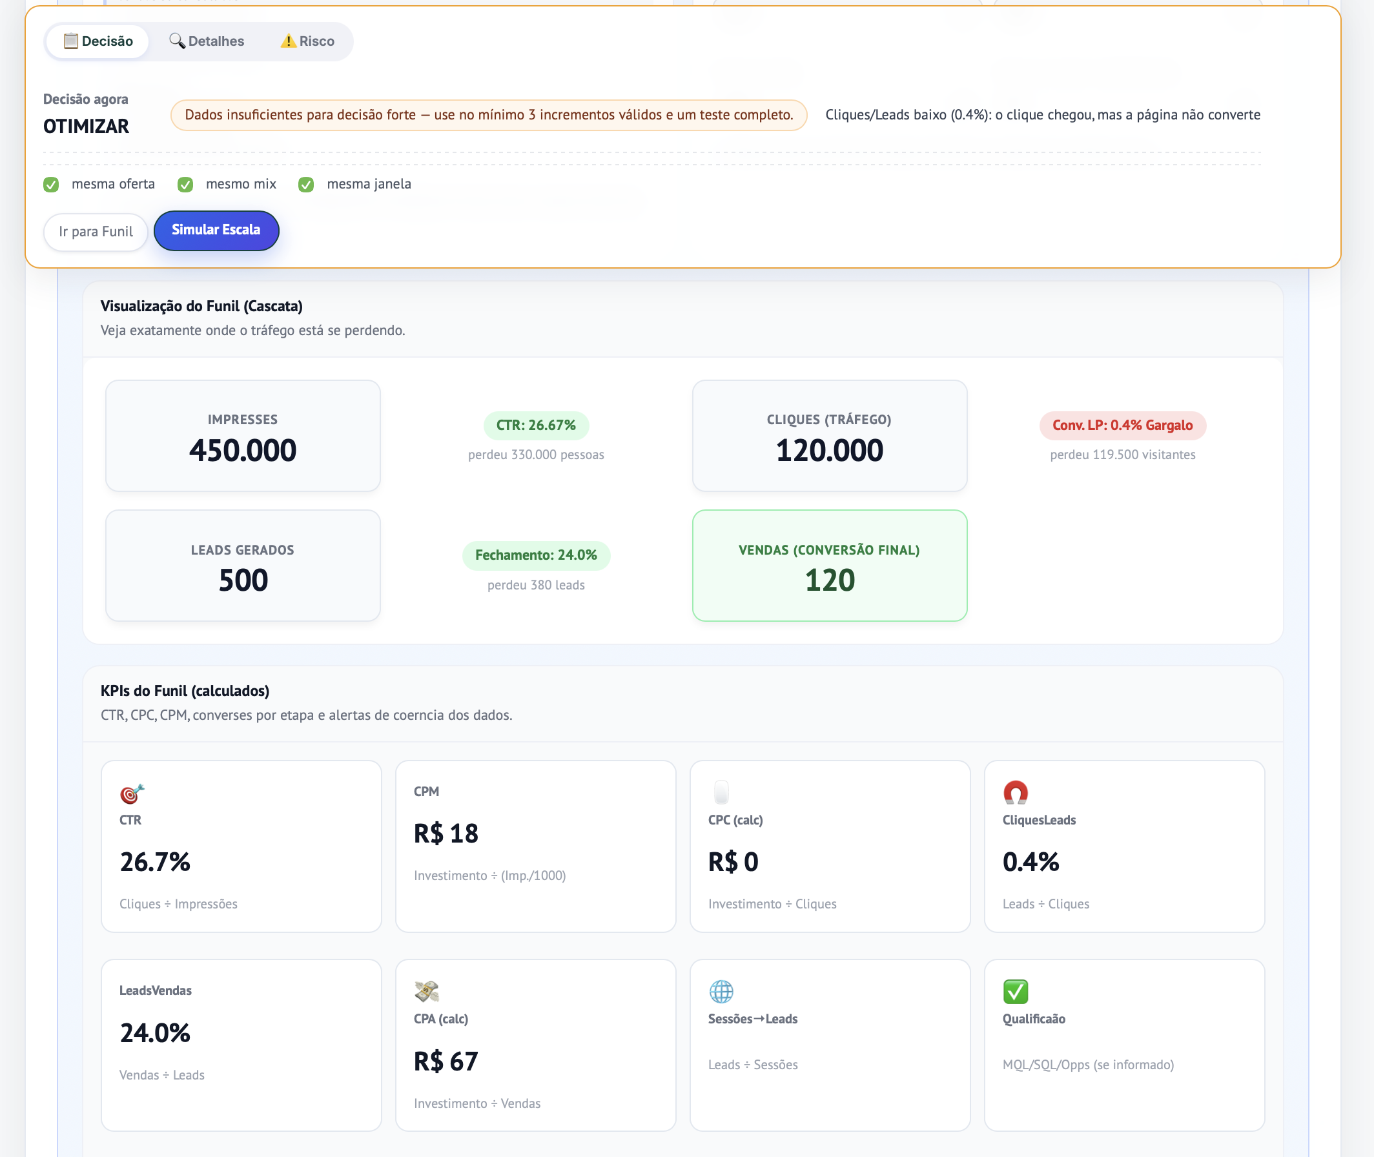
Task: Toggle the mesmo mix checkbox
Action: (x=185, y=185)
